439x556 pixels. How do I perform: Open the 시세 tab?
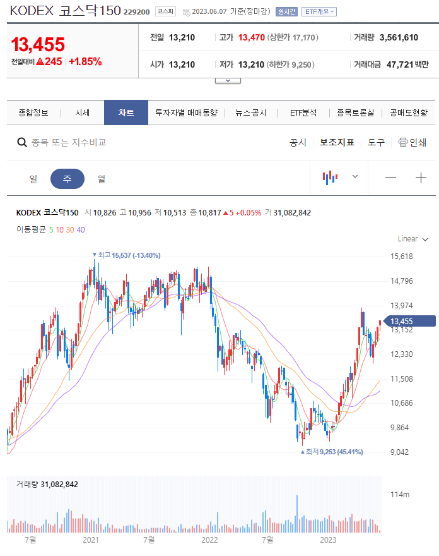pos(83,112)
